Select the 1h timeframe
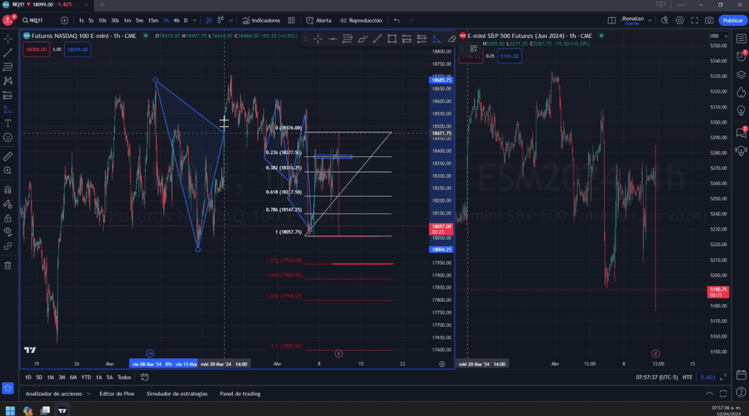The image size is (749, 416). pos(166,20)
